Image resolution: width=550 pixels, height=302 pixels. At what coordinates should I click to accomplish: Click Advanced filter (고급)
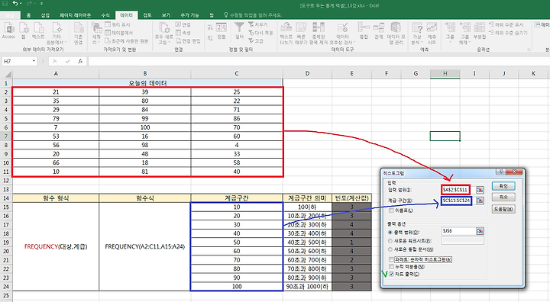(256, 41)
